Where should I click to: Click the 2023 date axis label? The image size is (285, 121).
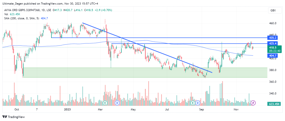tap(67, 109)
